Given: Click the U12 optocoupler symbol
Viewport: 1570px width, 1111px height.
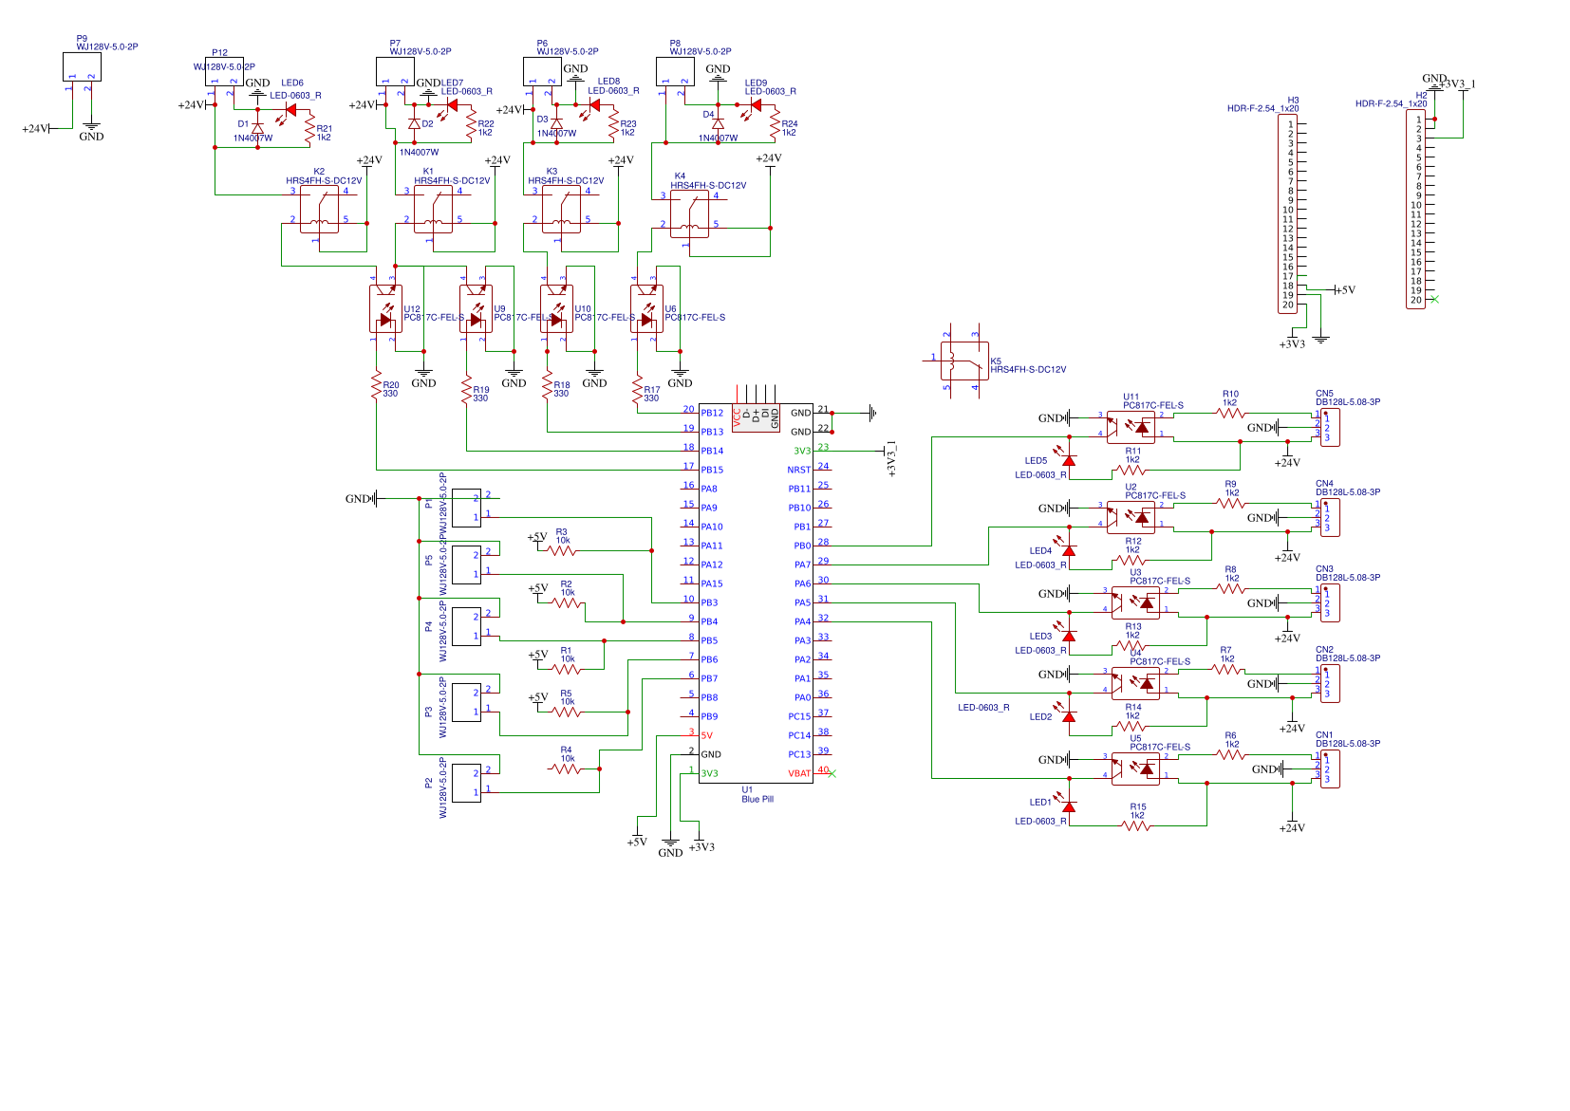Looking at the screenshot, I should pos(385,308).
